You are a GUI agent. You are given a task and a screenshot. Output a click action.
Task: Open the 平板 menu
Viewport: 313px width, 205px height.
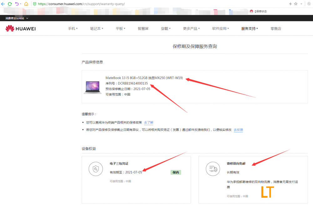click(121, 28)
